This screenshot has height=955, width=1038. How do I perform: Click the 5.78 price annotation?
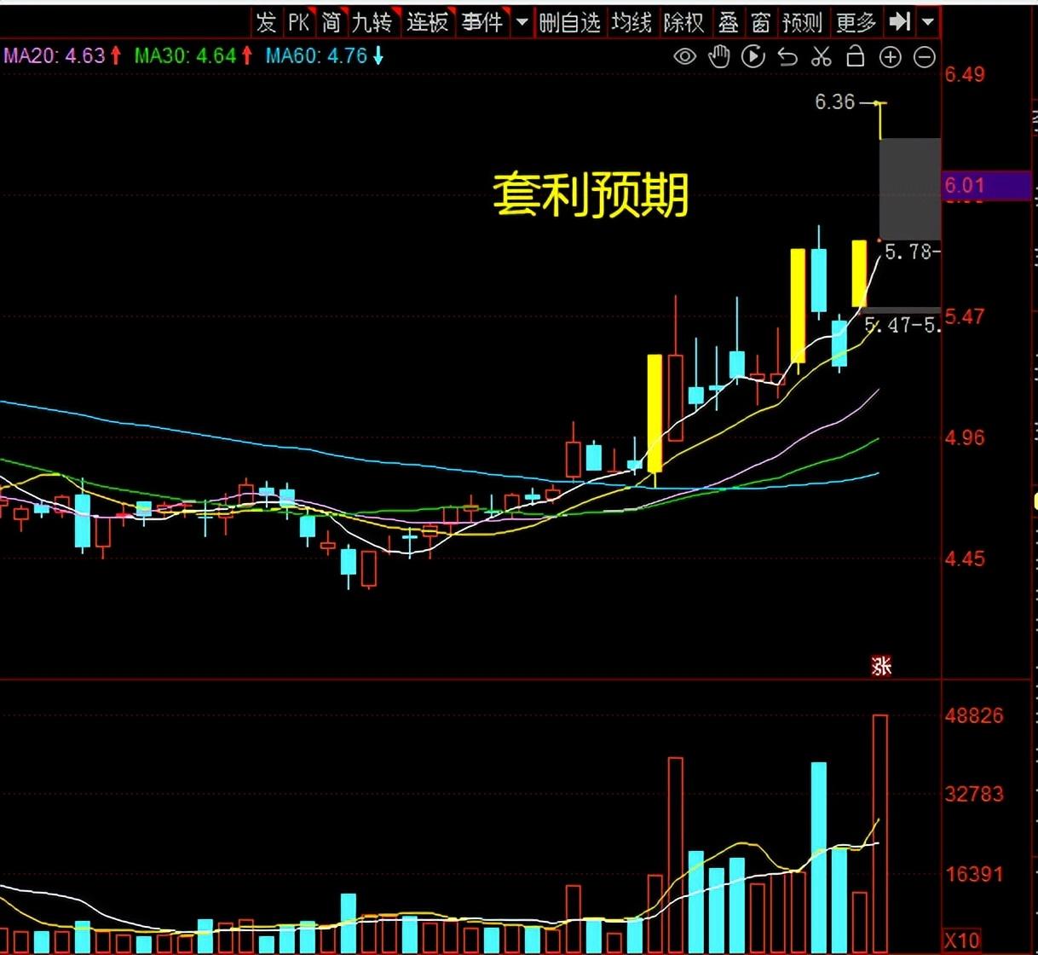click(x=911, y=252)
